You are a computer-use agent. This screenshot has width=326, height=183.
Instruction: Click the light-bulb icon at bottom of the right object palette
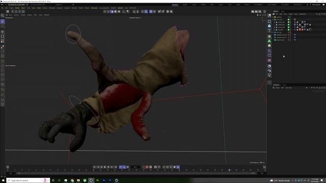[x=269, y=75]
